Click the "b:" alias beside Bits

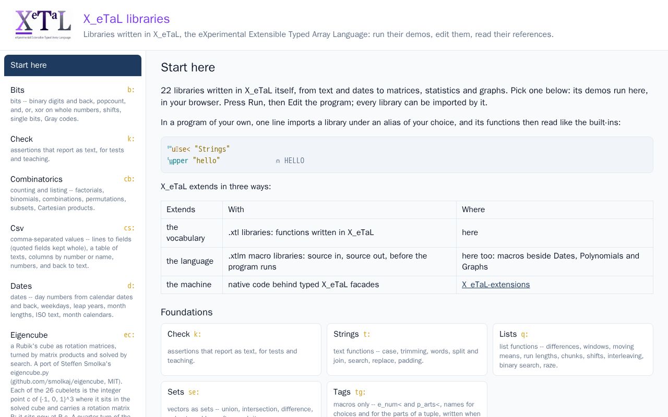tap(131, 90)
